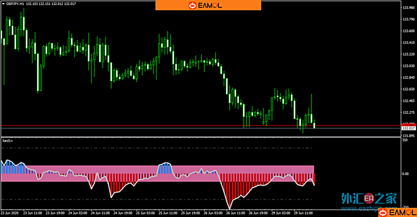This screenshot has height=217, width=417.
Task: Click the red EA circle in watermark logo
Action: coord(369,199)
